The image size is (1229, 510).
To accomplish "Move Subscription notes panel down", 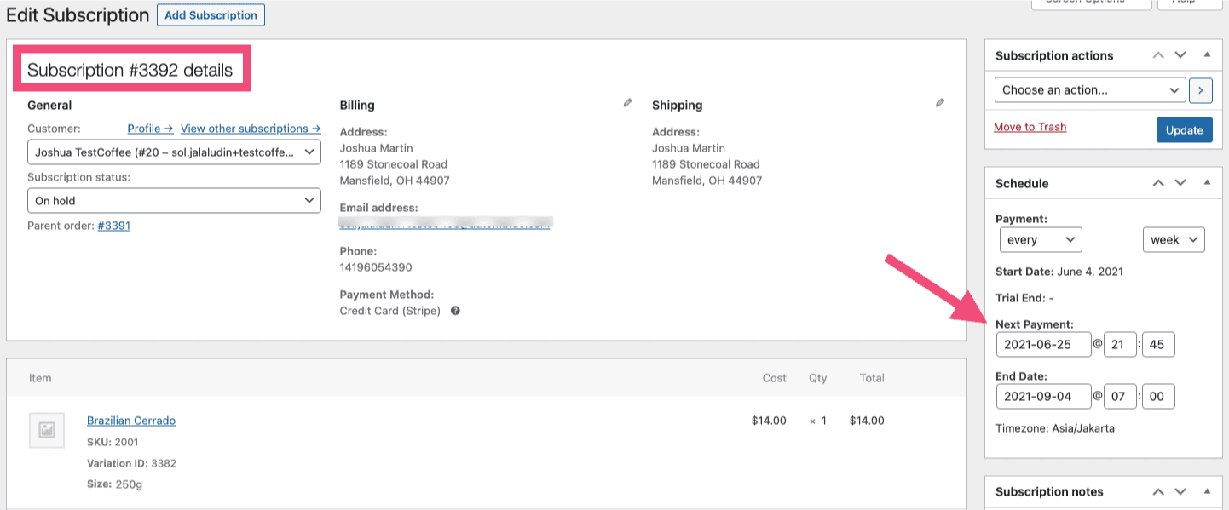I will coord(1180,491).
